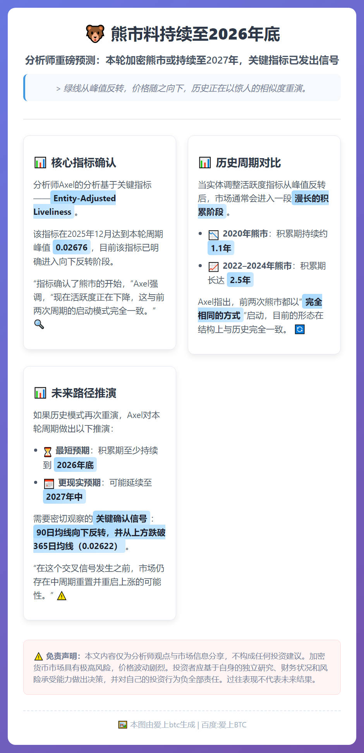Click the highlighted 2.5年 value
Screen dimensions: 364x753
point(240,280)
